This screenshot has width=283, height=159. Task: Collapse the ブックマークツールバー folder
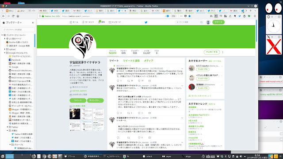[x=2, y=35]
